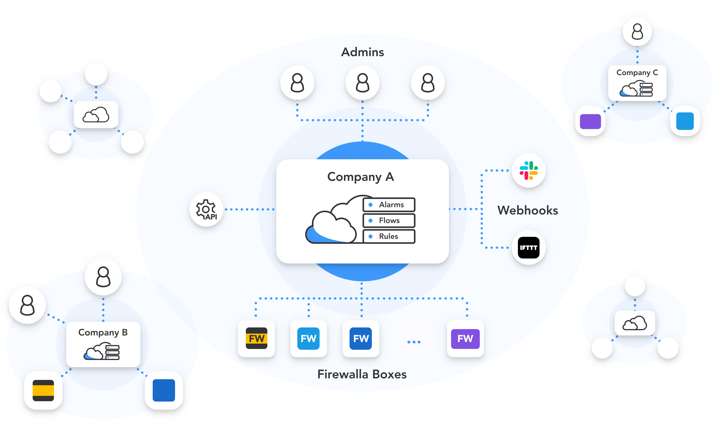Image resolution: width=726 pixels, height=422 pixels.
Task: Click the right Admins user icon
Action: (428, 83)
